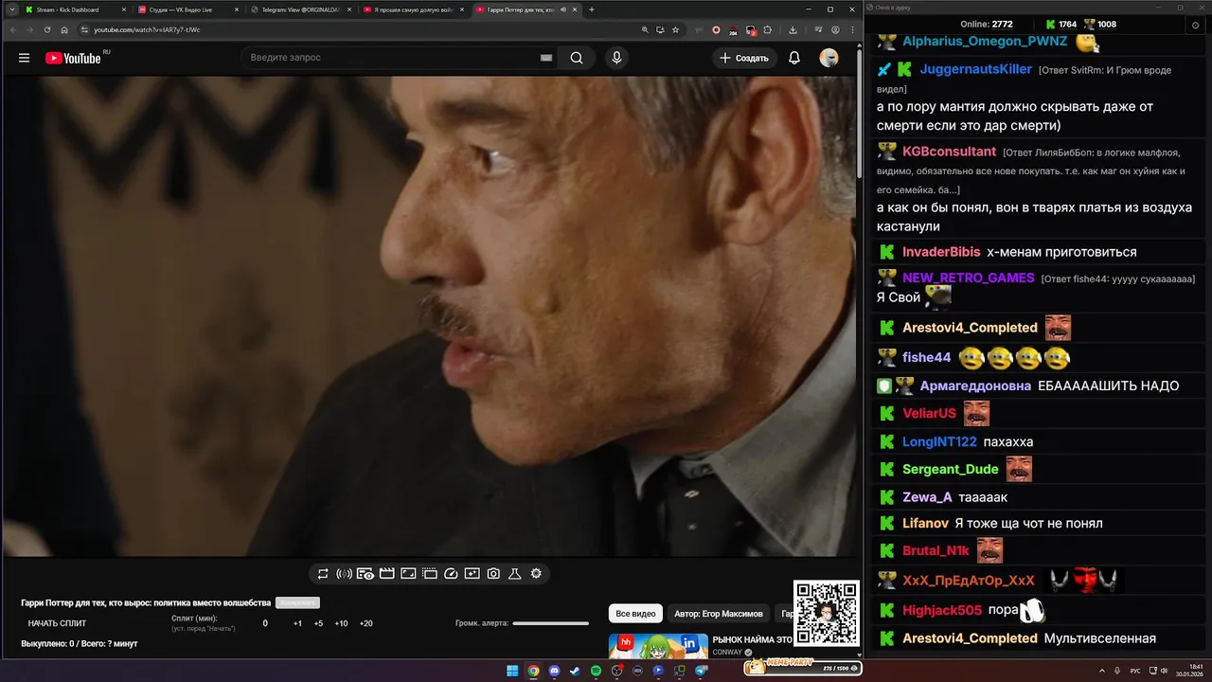Toggle loop in the player toolbar

[323, 574]
